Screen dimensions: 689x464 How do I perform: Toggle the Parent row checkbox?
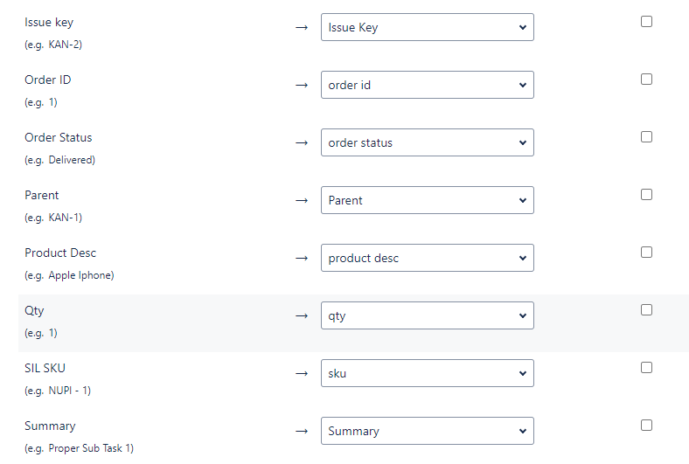646,195
